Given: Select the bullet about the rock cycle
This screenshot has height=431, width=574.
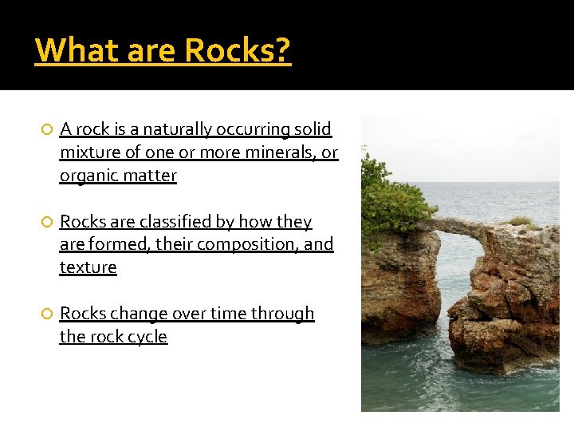Looking at the screenshot, I should [x=187, y=325].
